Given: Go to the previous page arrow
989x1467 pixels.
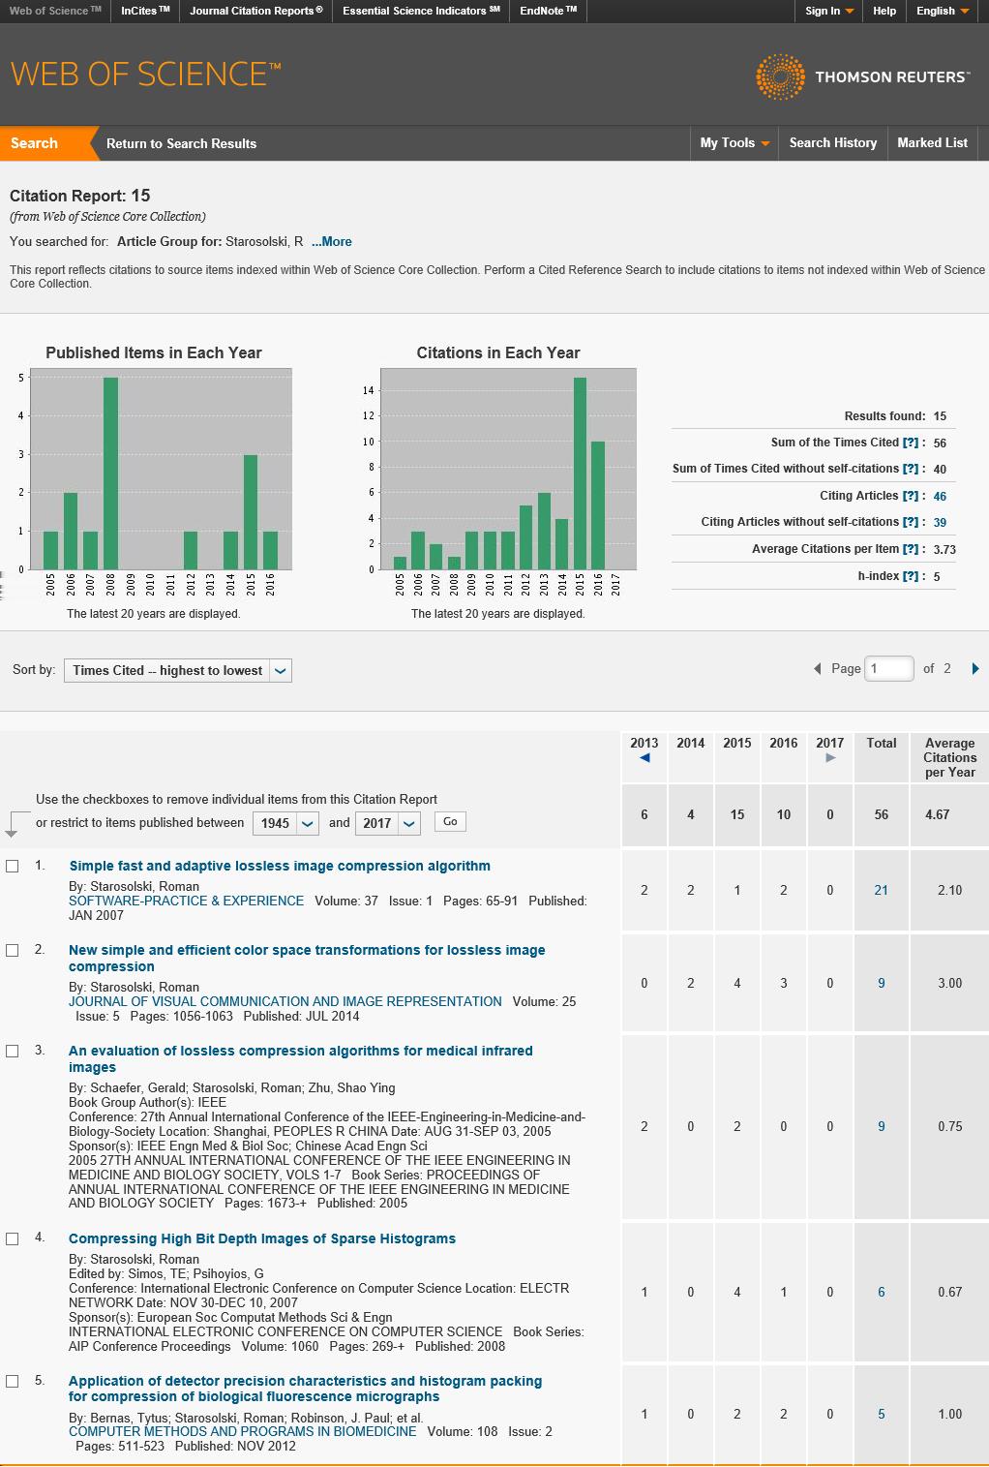Looking at the screenshot, I should (818, 669).
